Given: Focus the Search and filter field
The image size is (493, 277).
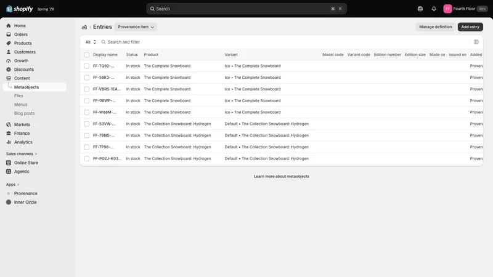Looking at the screenshot, I should coord(283,42).
